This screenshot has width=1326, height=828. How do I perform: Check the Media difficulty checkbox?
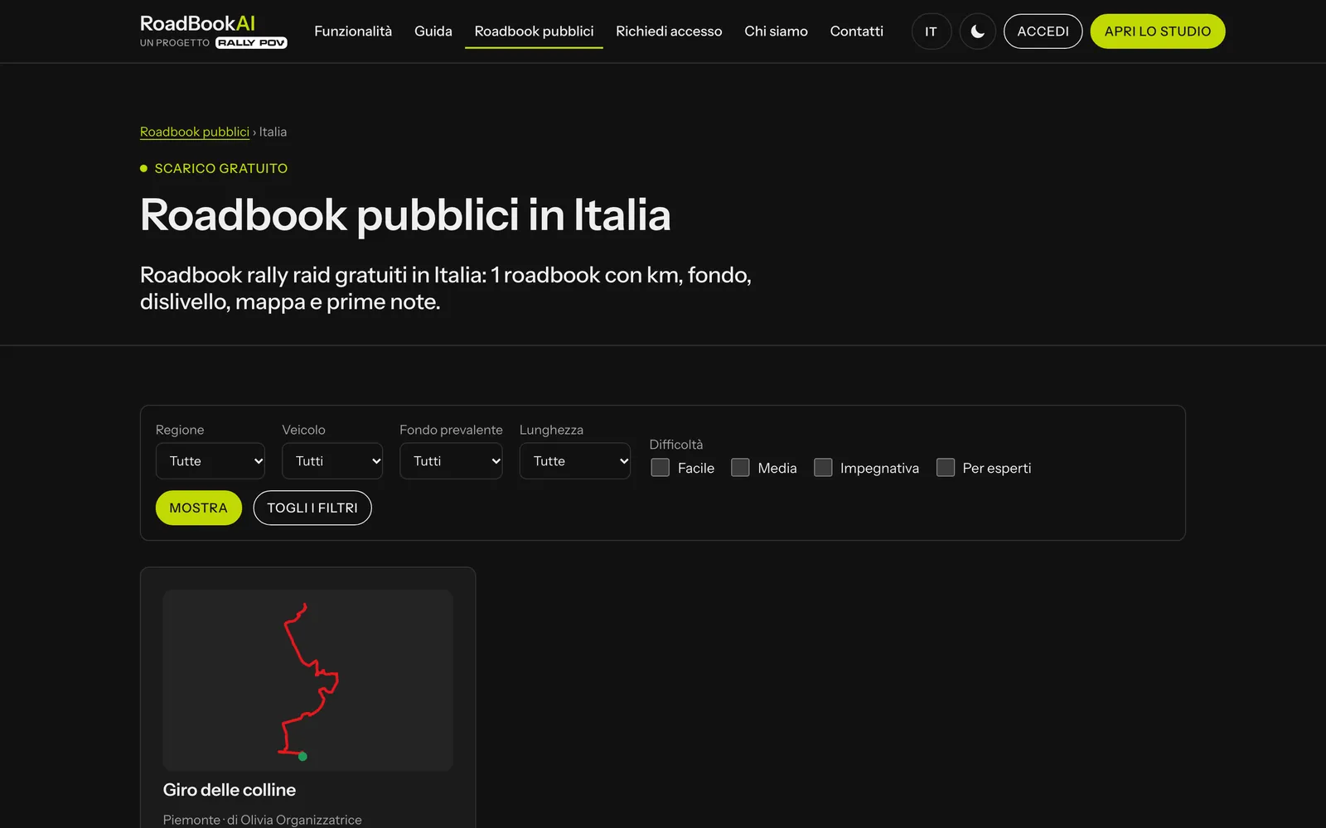tap(740, 468)
